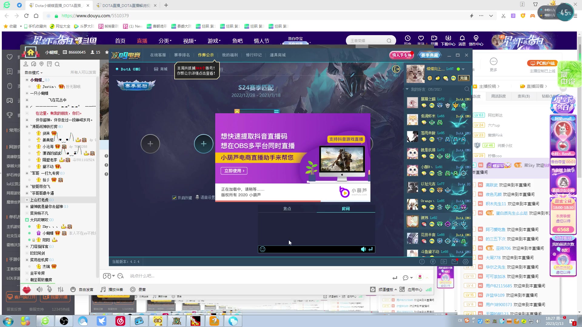The image size is (582, 327).
Task: Open the mail icon in 09 platform footer
Action: pyautogui.click(x=454, y=262)
